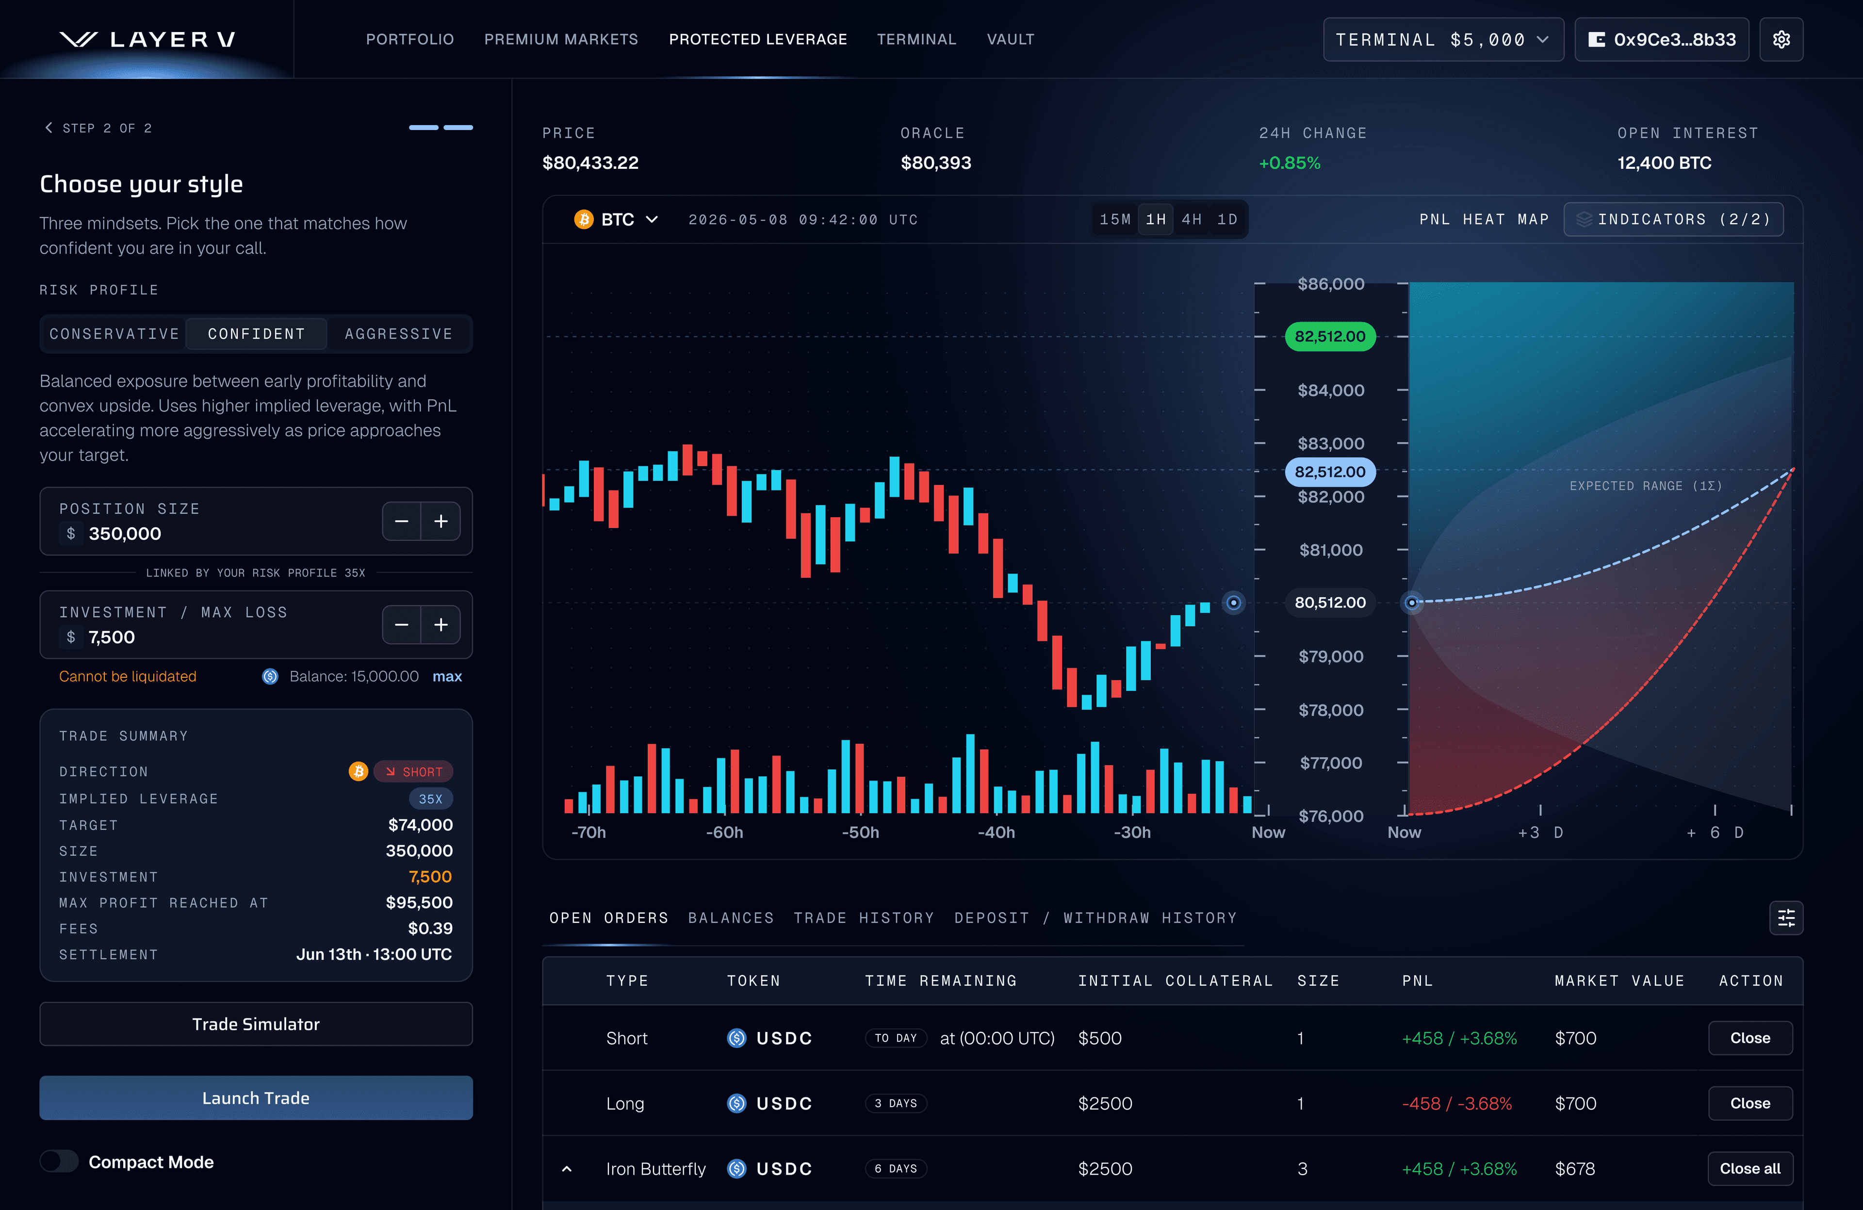The height and width of the screenshot is (1210, 1863).
Task: Click the Launch Trade button
Action: click(x=256, y=1097)
